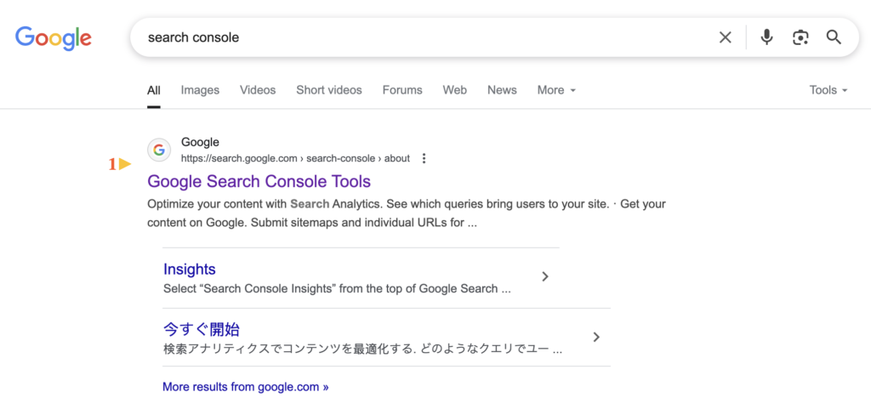Open the three-dot menu beside the result URL
Viewport: 871px width, 409px height.
(x=424, y=159)
